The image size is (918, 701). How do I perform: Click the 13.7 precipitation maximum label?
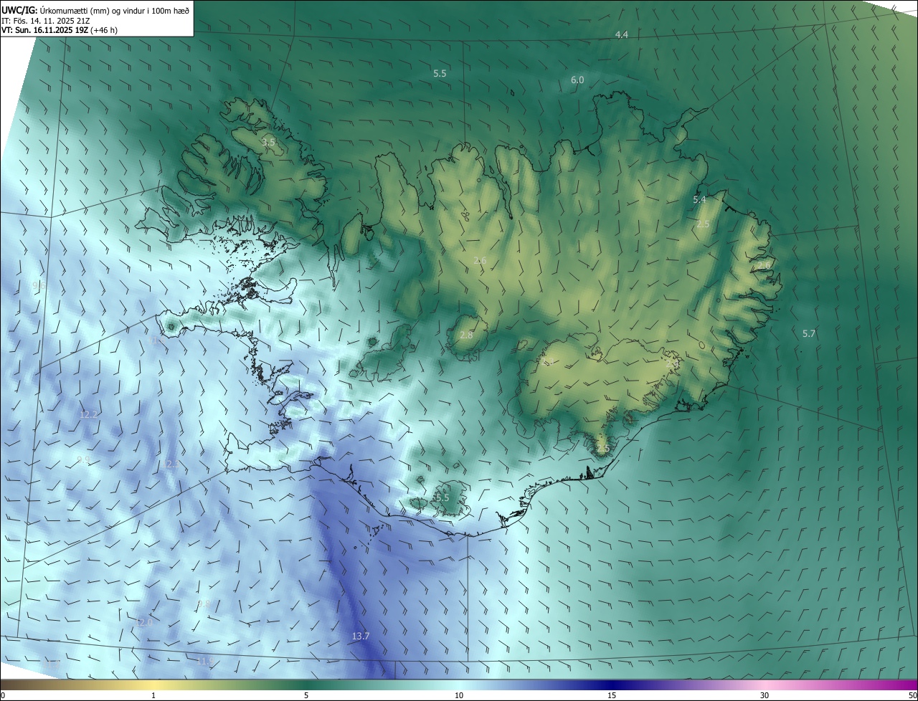coord(361,636)
